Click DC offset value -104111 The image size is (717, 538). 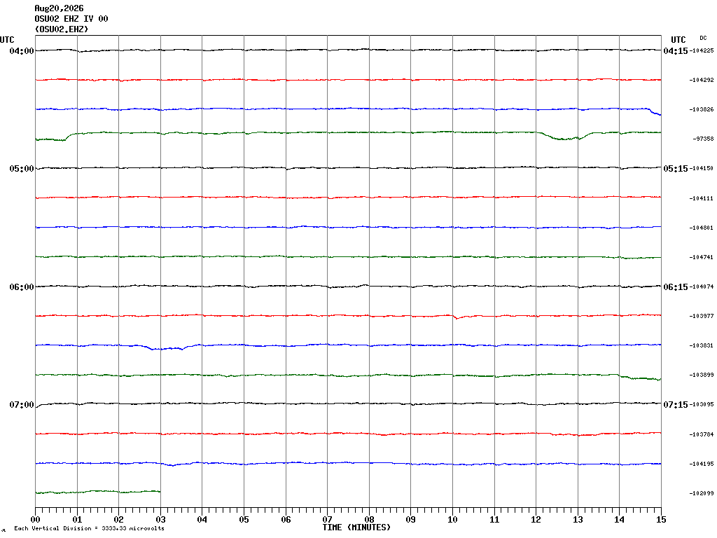[x=702, y=198]
